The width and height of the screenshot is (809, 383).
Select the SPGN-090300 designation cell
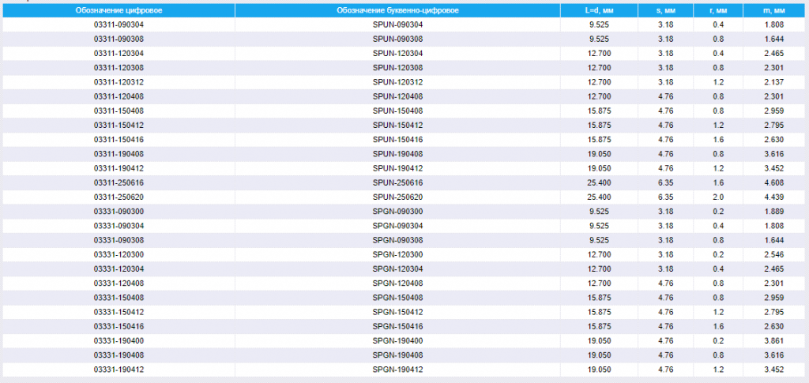click(x=397, y=212)
